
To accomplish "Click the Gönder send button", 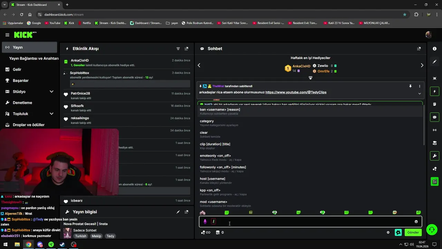I will (x=413, y=232).
